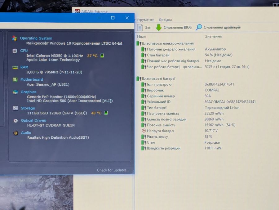Image resolution: width=279 pixels, height=210 pixels.
Task: Open the Operating System section link
Action: 36,38
